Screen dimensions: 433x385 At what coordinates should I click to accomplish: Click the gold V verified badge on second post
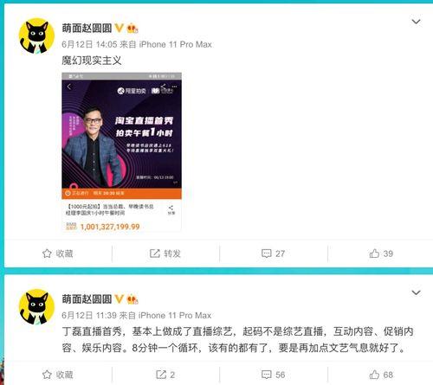119,299
